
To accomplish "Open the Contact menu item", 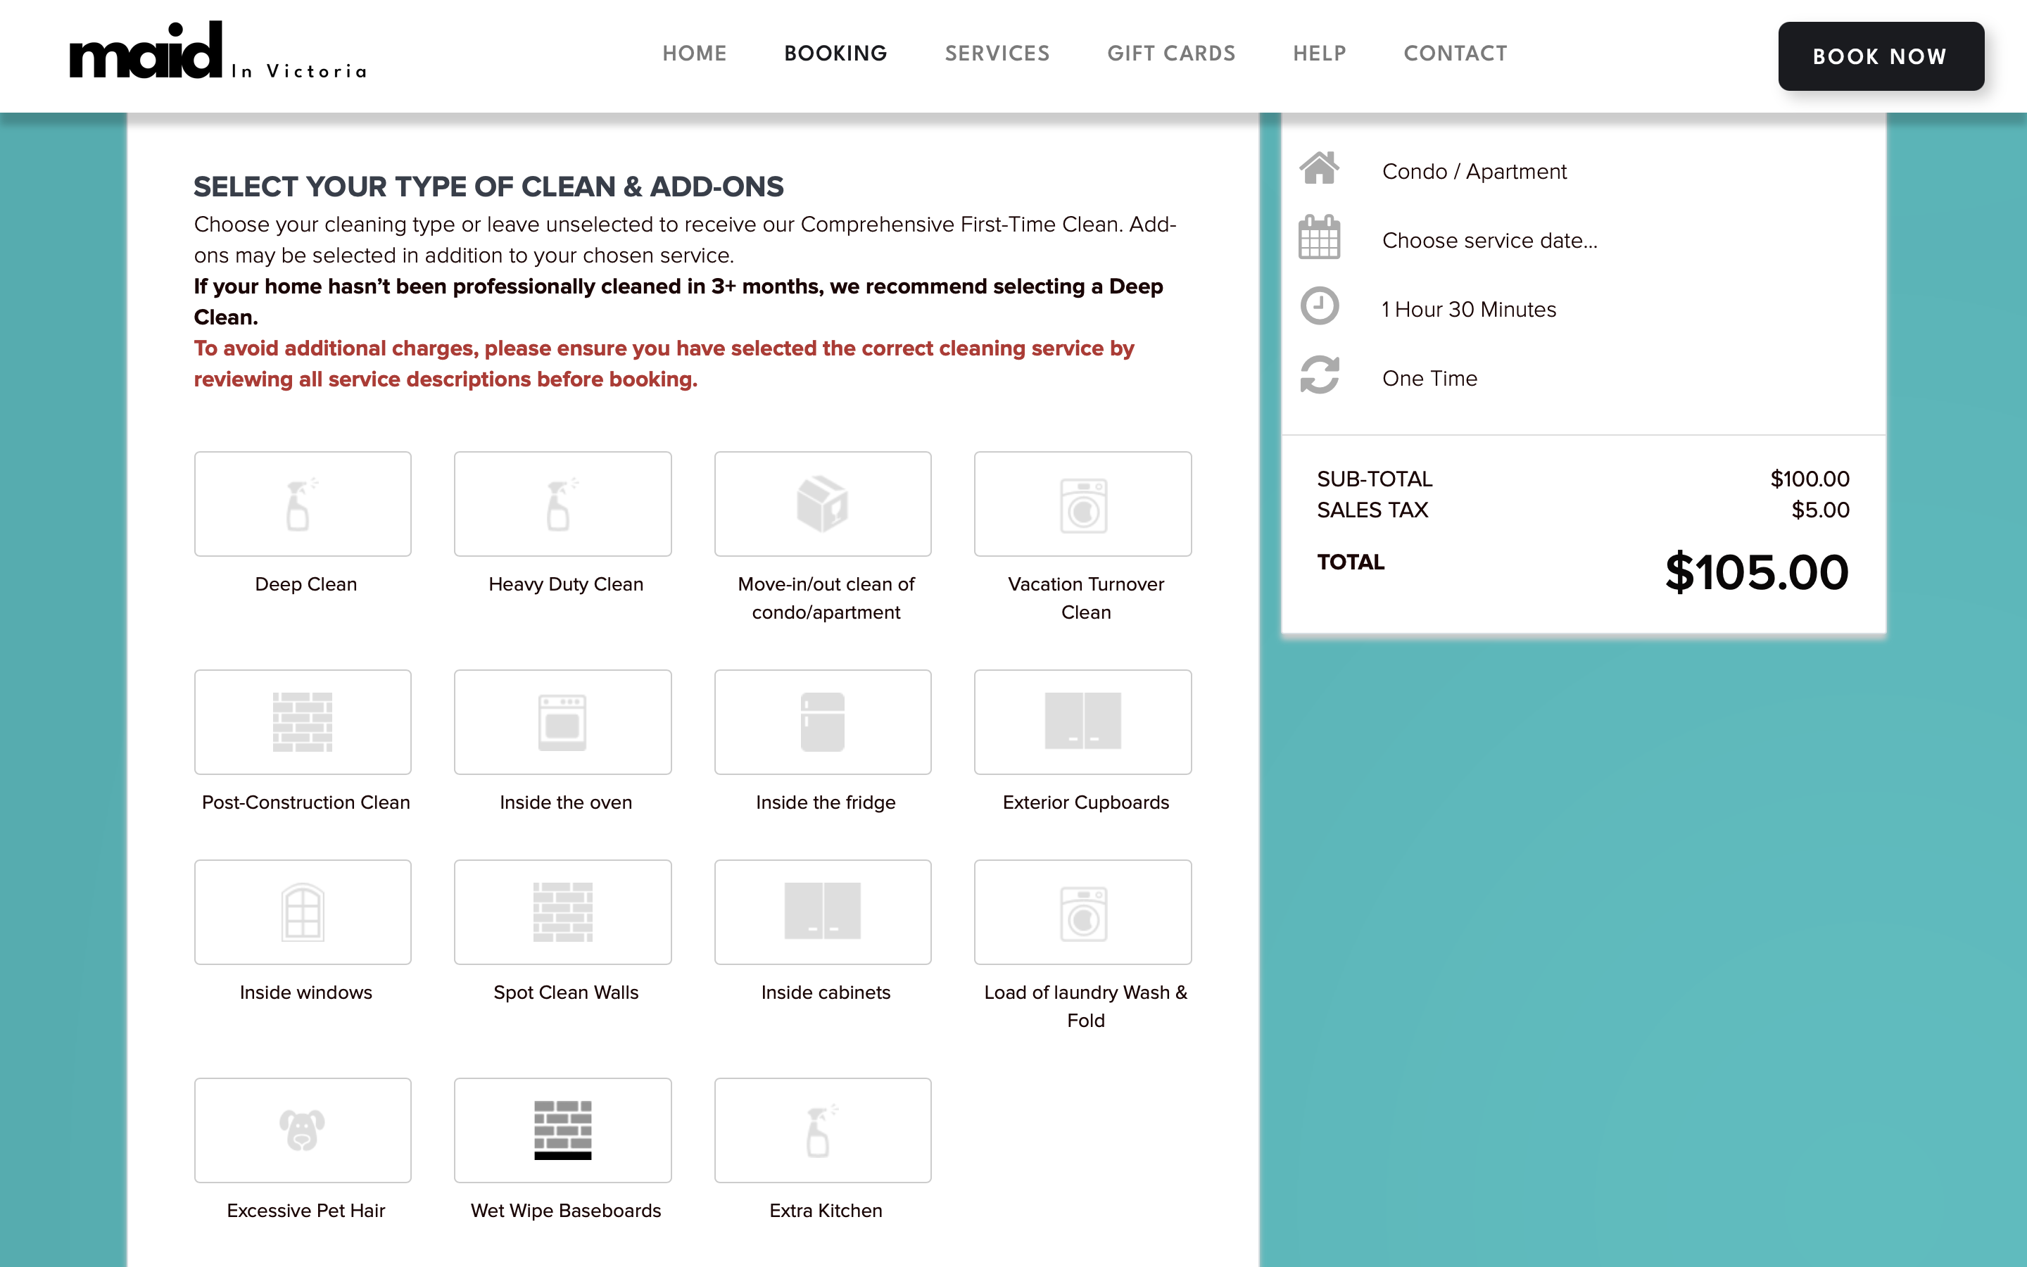I will point(1455,53).
